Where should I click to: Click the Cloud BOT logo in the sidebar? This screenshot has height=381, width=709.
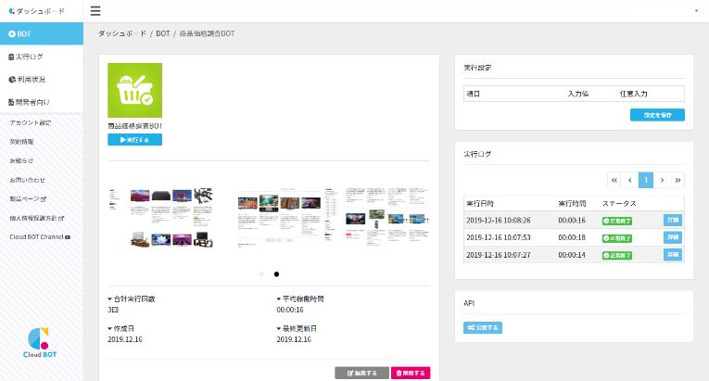[41, 342]
